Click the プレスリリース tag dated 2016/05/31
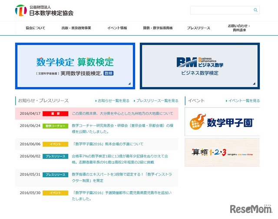 [x=56, y=175]
